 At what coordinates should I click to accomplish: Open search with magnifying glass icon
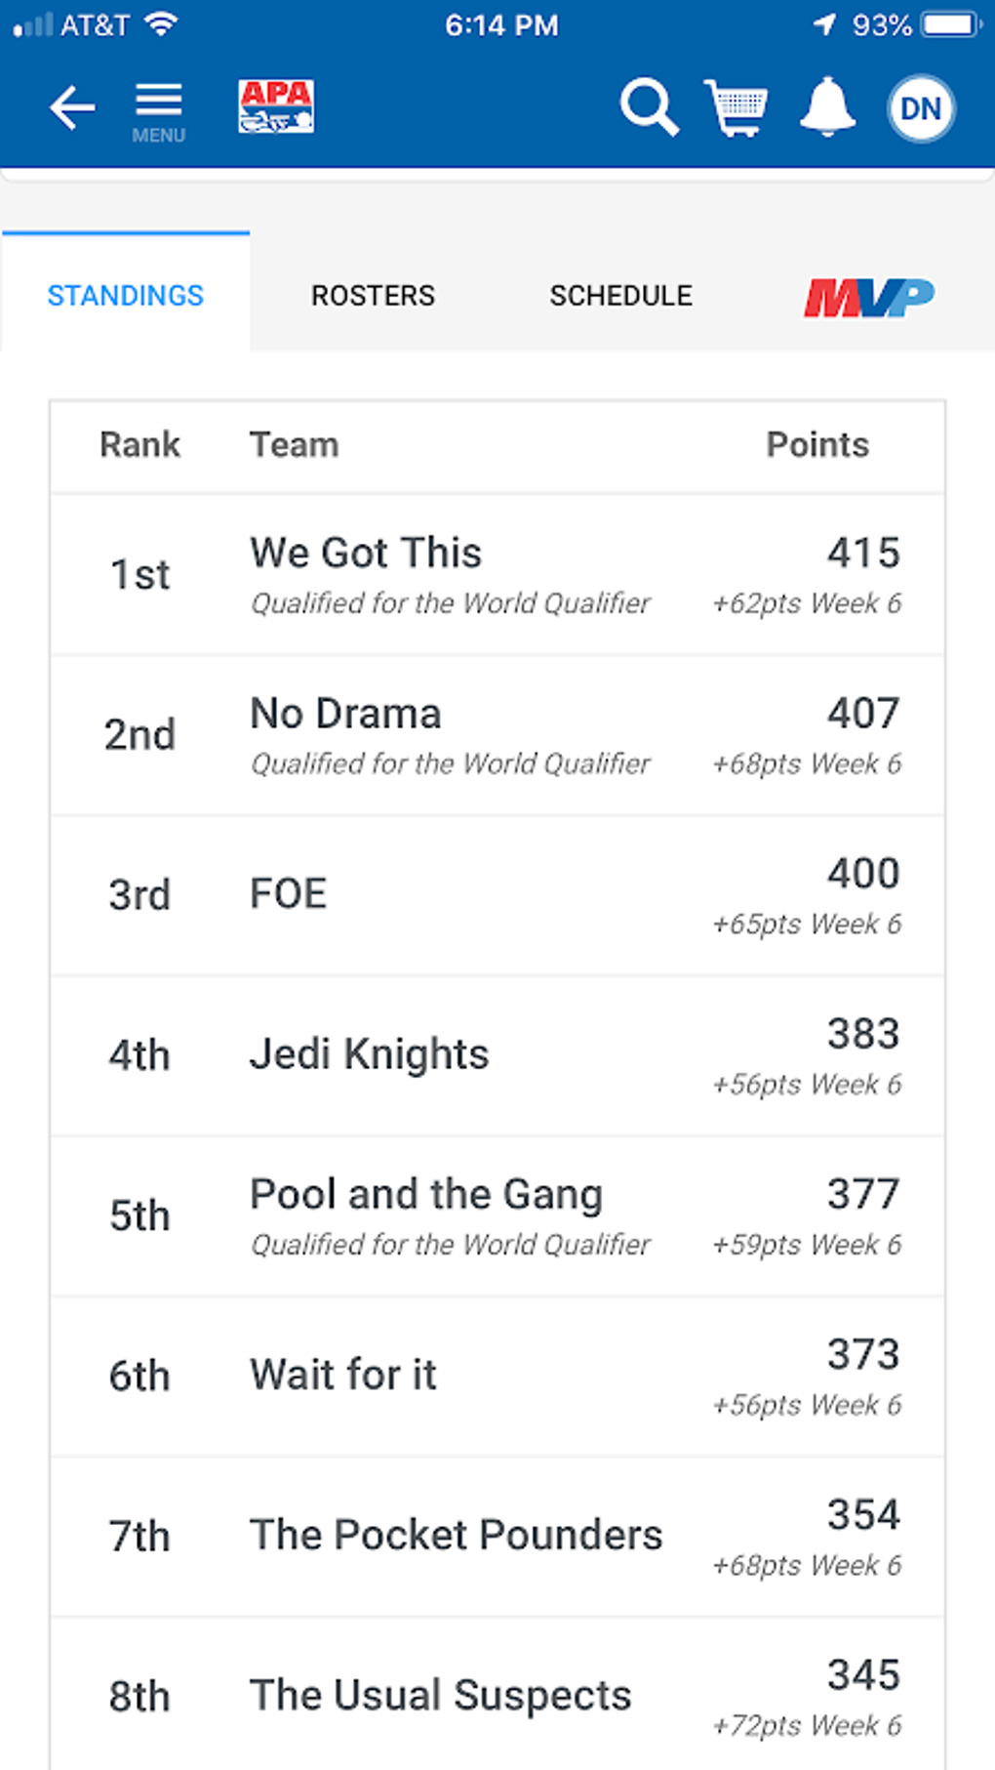(649, 107)
